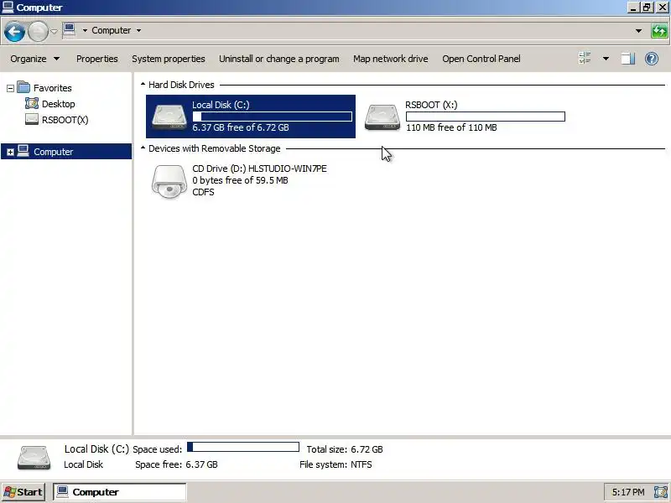
Task: Open the Start menu
Action: coord(23,492)
